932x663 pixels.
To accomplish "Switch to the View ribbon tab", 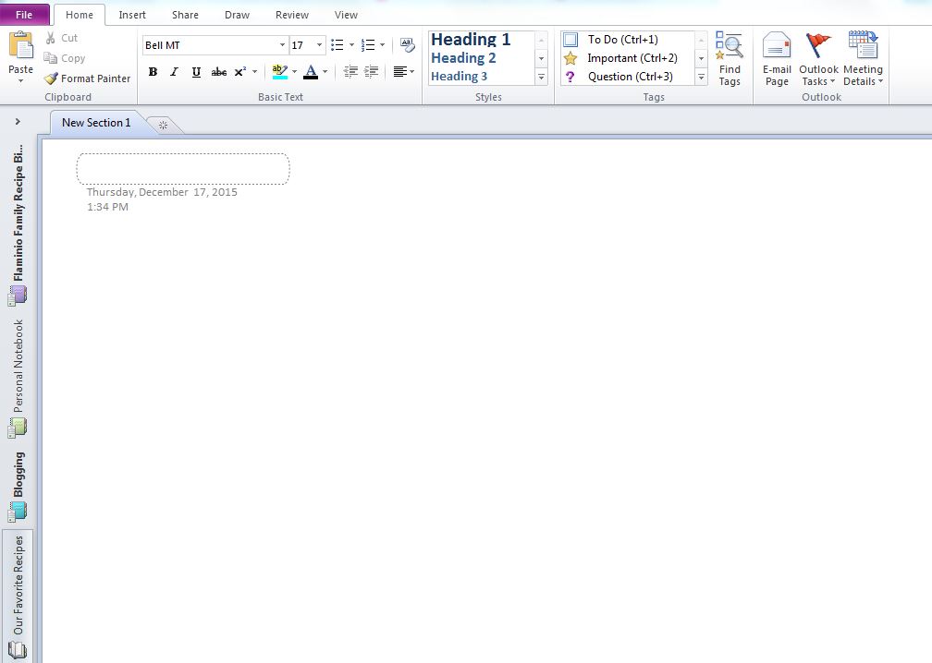I will tap(346, 15).
